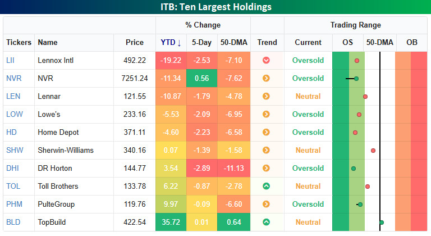Click the Trend column header
This screenshot has width=431, height=236.
[267, 43]
